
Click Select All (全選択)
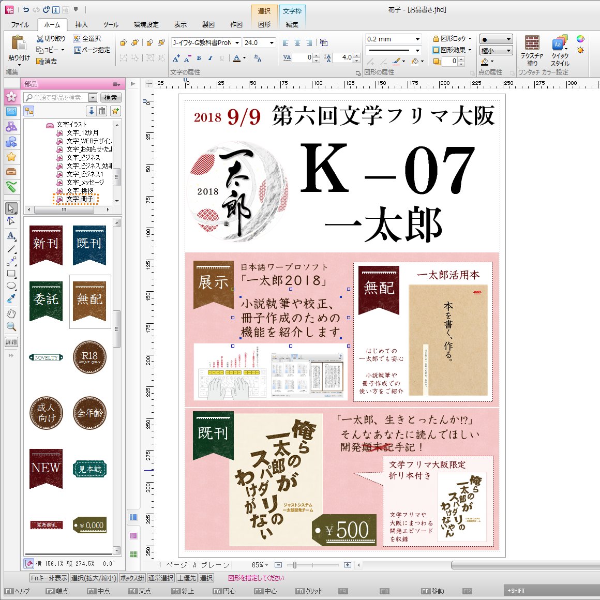pyautogui.click(x=87, y=39)
